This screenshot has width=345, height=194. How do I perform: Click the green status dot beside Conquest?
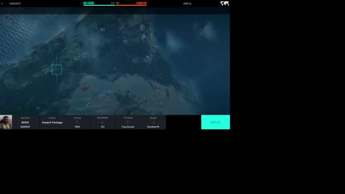2,3
